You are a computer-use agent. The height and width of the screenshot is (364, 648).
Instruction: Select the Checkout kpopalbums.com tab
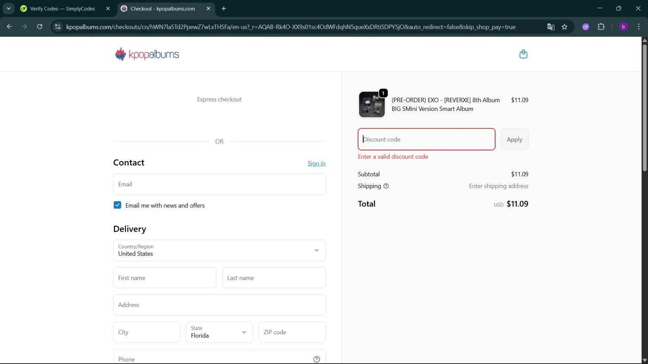click(x=163, y=9)
